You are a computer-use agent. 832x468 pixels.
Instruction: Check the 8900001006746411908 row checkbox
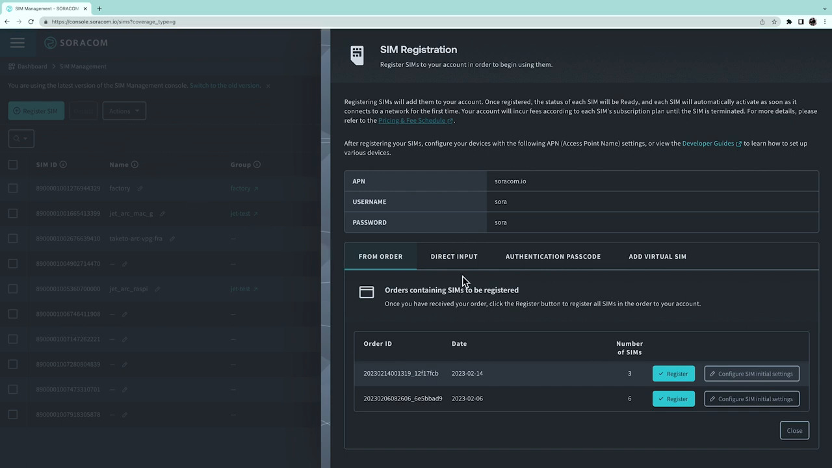tap(13, 314)
